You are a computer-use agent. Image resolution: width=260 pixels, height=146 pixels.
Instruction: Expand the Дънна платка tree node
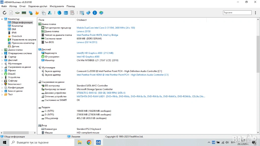click(2, 50)
